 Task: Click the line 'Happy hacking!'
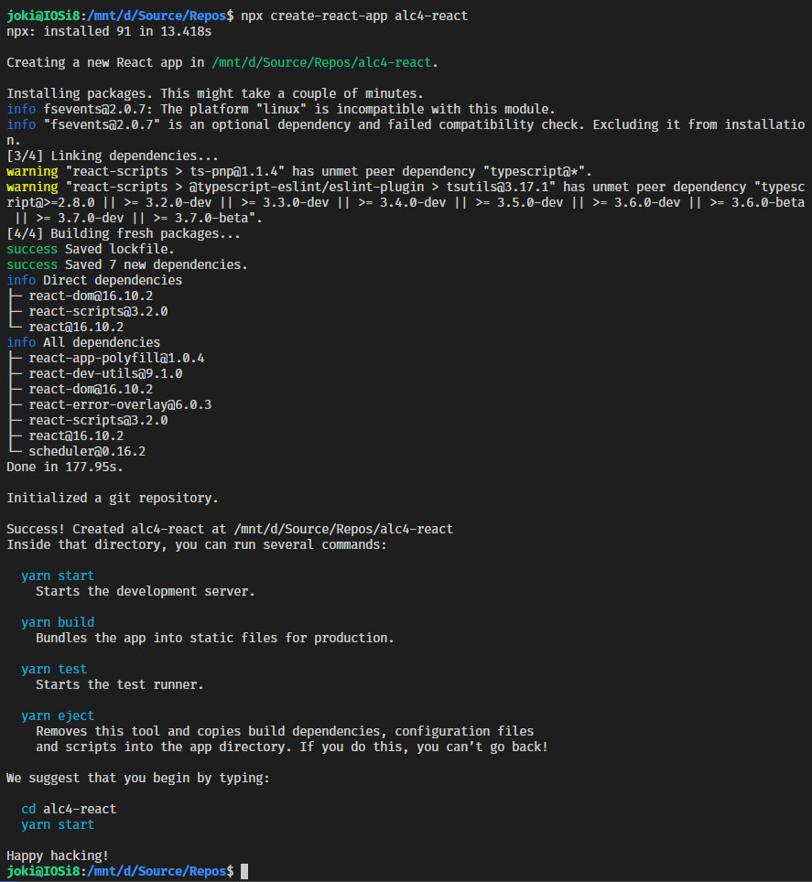click(58, 856)
